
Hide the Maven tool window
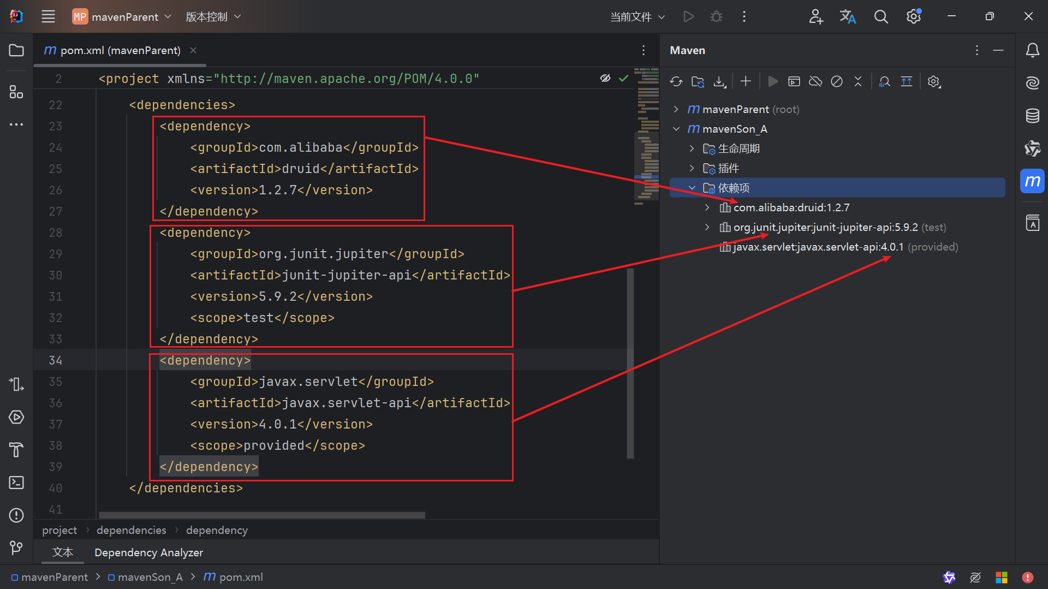(x=998, y=50)
